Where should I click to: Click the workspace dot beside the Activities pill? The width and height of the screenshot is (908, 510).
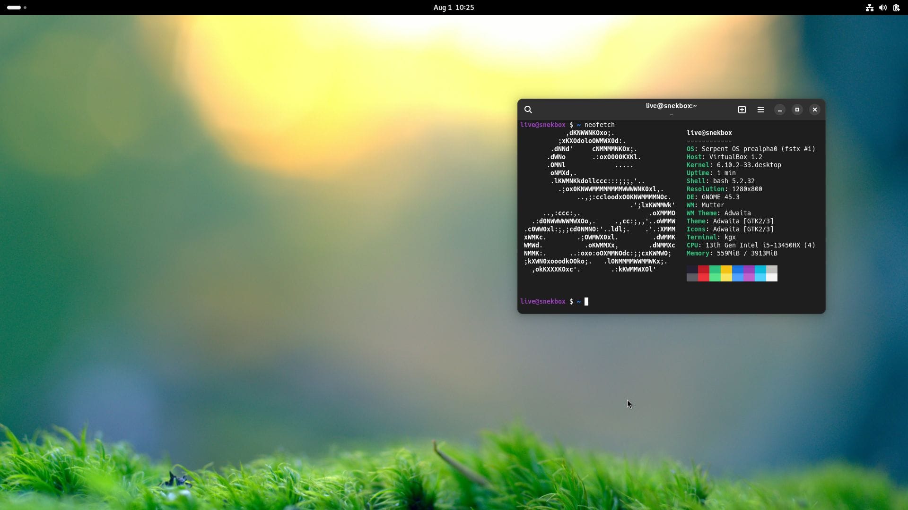[x=25, y=8]
